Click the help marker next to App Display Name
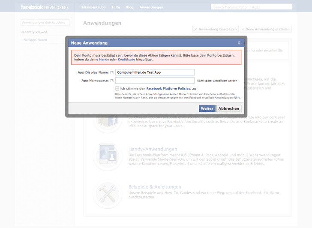The width and height of the screenshot is (312, 228). coord(112,72)
